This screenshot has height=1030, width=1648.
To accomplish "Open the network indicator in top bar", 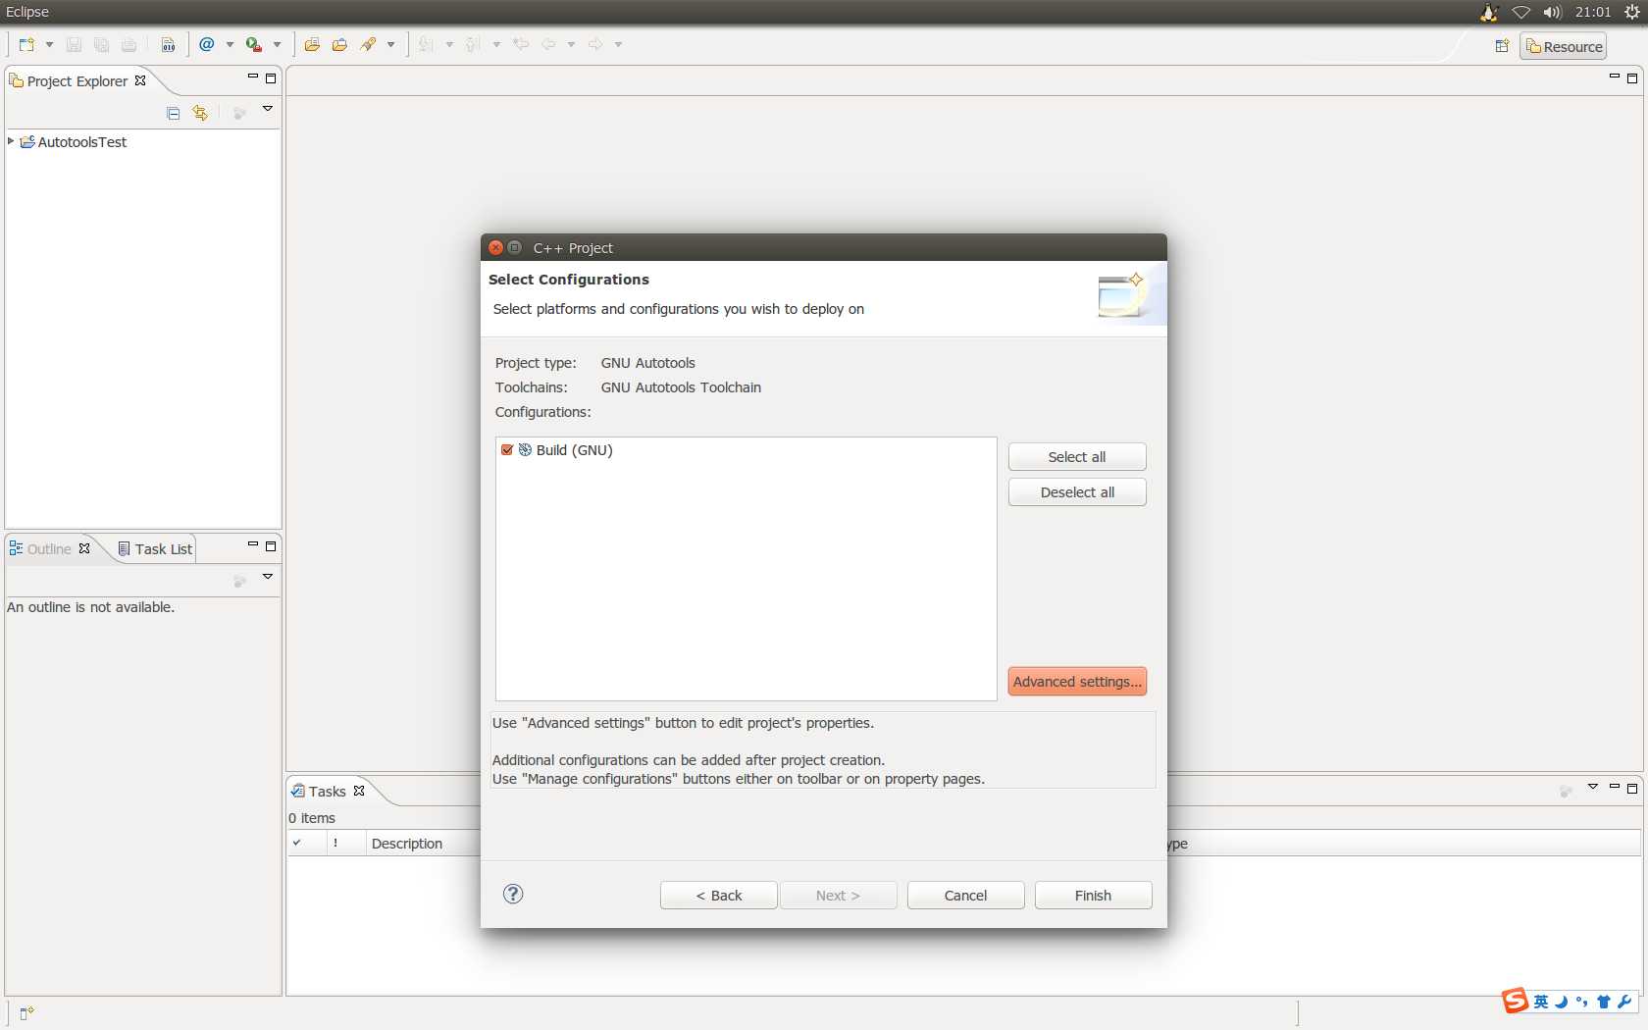I will (x=1521, y=13).
